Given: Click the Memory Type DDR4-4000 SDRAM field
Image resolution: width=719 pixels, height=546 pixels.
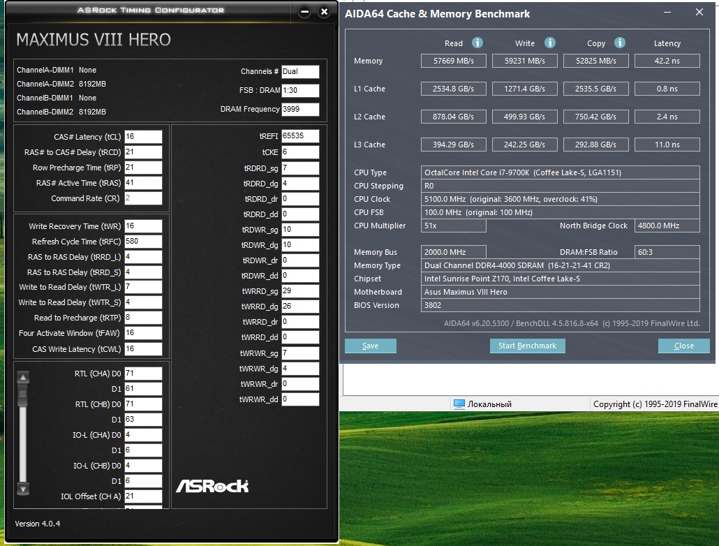Looking at the screenshot, I should click(x=561, y=265).
